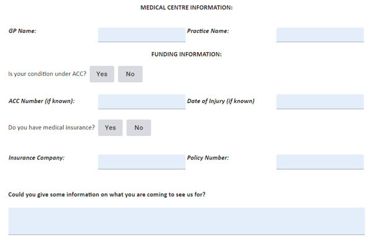The image size is (373, 249).
Task: Click the 'ACC Number (if known):' label
Action: (42, 101)
